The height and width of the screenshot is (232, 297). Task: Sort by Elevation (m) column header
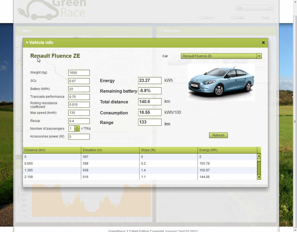tap(110, 150)
